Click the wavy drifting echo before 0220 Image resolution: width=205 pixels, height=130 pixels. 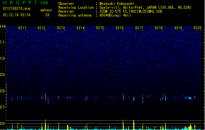[188, 98]
